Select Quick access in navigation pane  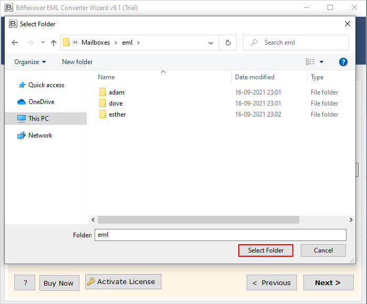[x=46, y=85]
